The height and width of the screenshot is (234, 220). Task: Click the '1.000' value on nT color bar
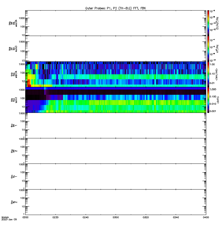click(213, 89)
